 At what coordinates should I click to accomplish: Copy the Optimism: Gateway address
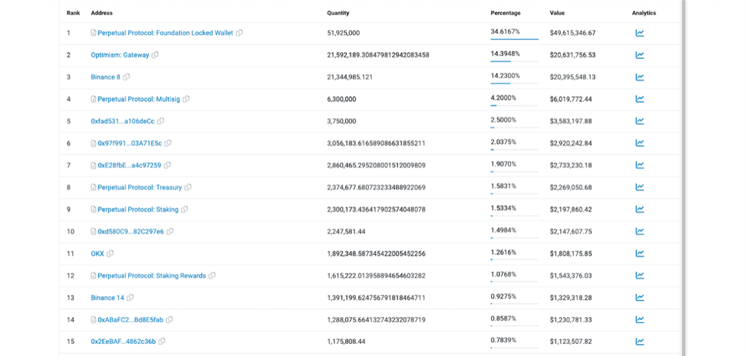click(x=155, y=54)
